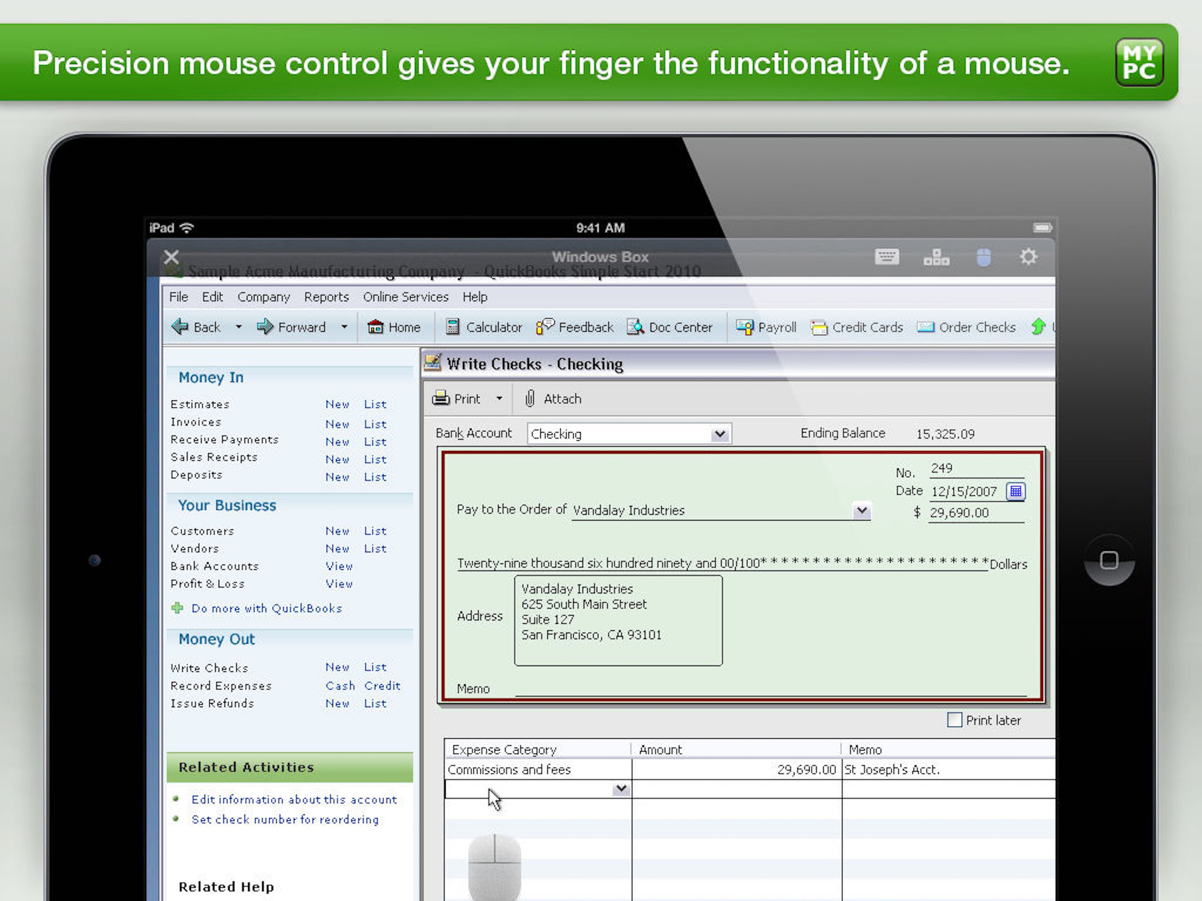The width and height of the screenshot is (1202, 901).
Task: Open the Company menu
Action: [264, 297]
